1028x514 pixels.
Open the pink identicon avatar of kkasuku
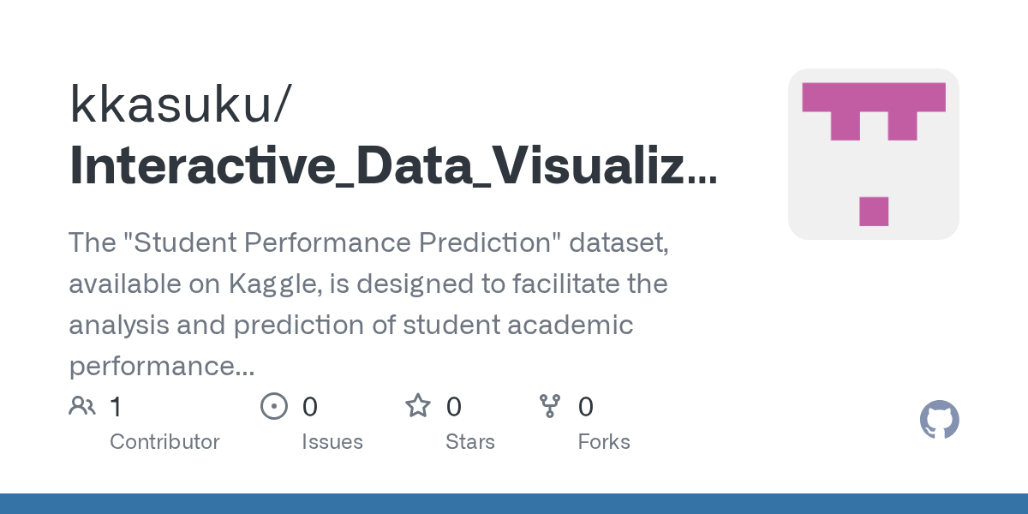tap(873, 154)
